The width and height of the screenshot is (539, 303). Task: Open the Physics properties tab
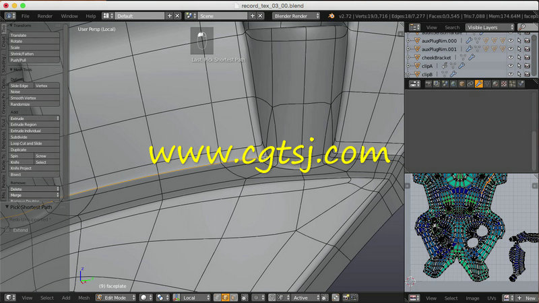coord(521,83)
